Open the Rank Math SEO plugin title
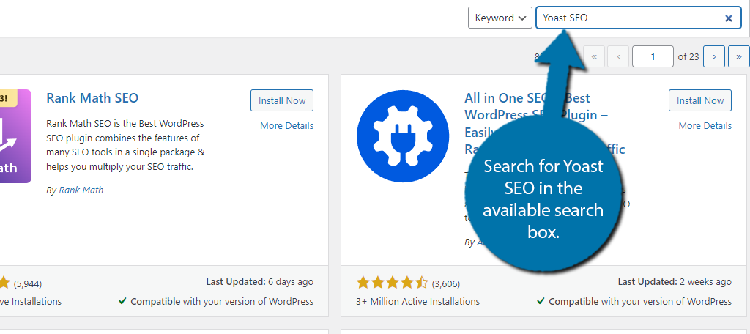750x334 pixels. (92, 98)
